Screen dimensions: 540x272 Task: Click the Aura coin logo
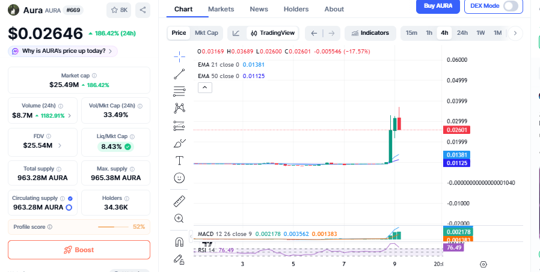pyautogui.click(x=13, y=10)
